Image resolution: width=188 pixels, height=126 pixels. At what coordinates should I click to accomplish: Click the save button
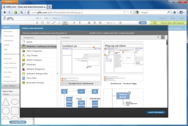tap(143, 23)
